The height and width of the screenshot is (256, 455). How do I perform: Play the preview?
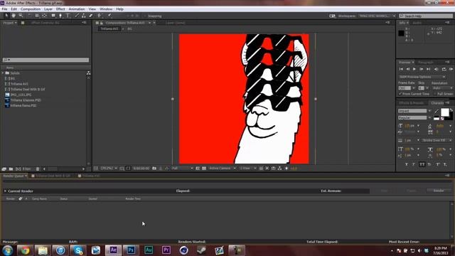pyautogui.click(x=414, y=69)
